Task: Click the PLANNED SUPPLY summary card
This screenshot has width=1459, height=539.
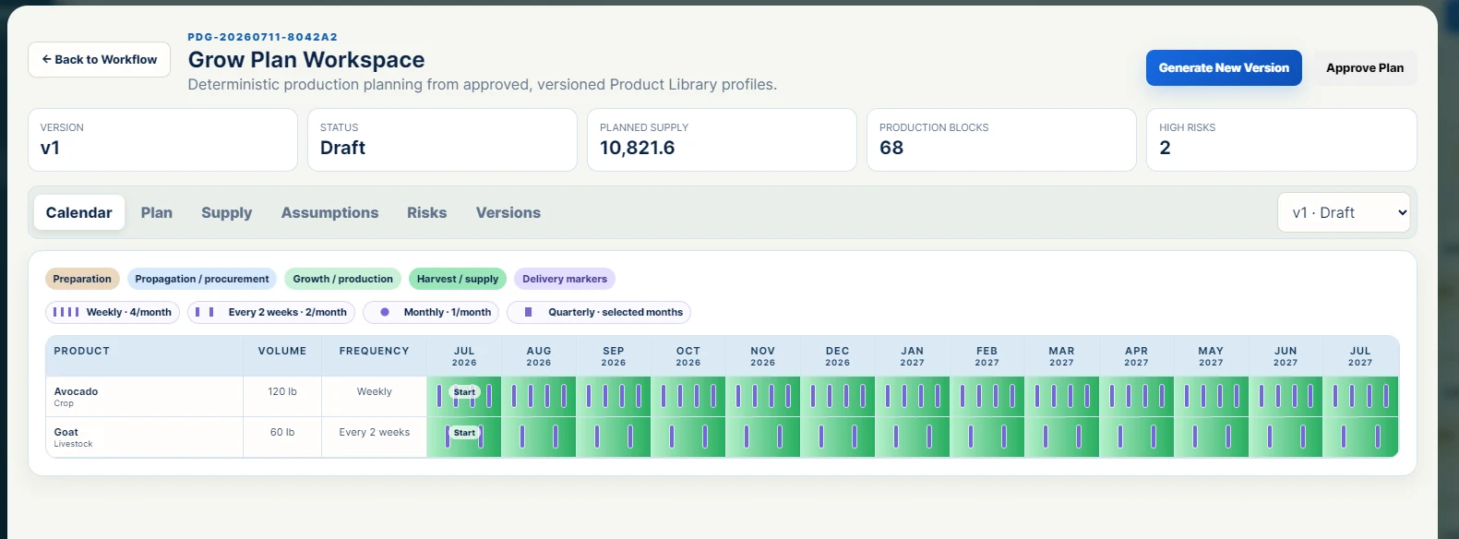Action: click(x=722, y=139)
